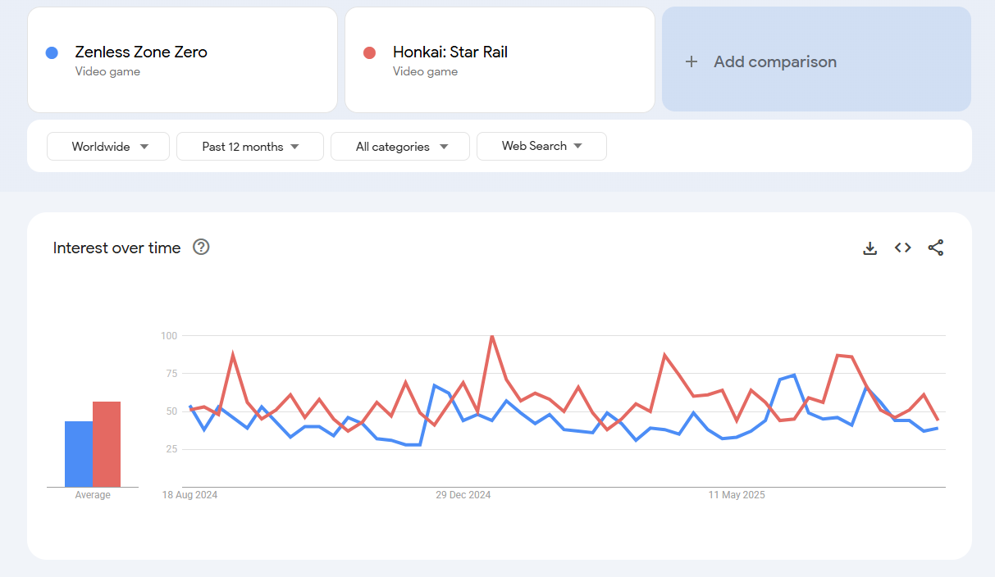This screenshot has width=995, height=577.
Task: Click the Interest over time heading
Action: [x=116, y=248]
